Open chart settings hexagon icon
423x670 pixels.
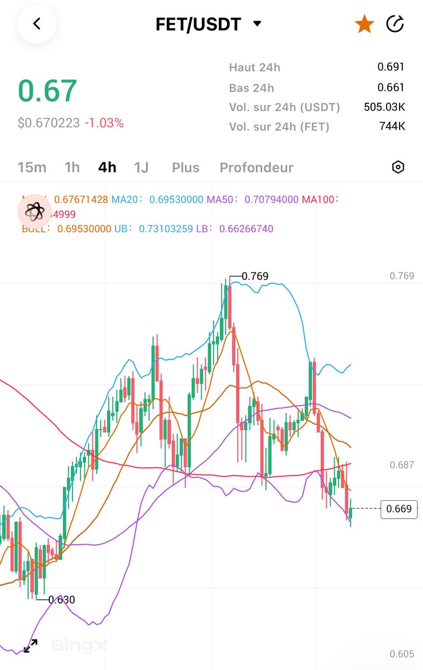(x=398, y=167)
